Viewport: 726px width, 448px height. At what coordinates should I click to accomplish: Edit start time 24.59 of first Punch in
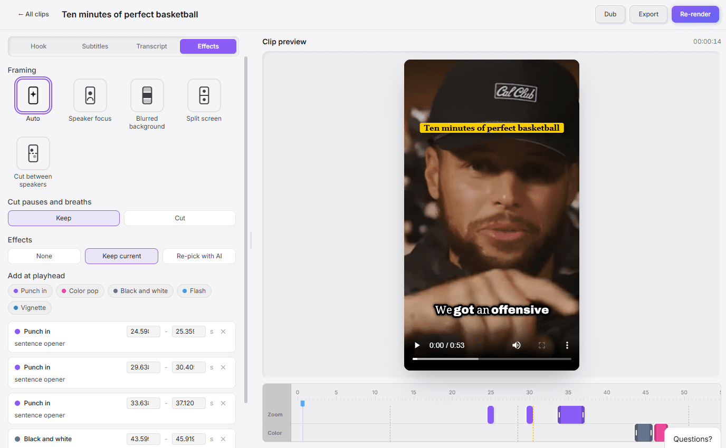click(x=144, y=332)
